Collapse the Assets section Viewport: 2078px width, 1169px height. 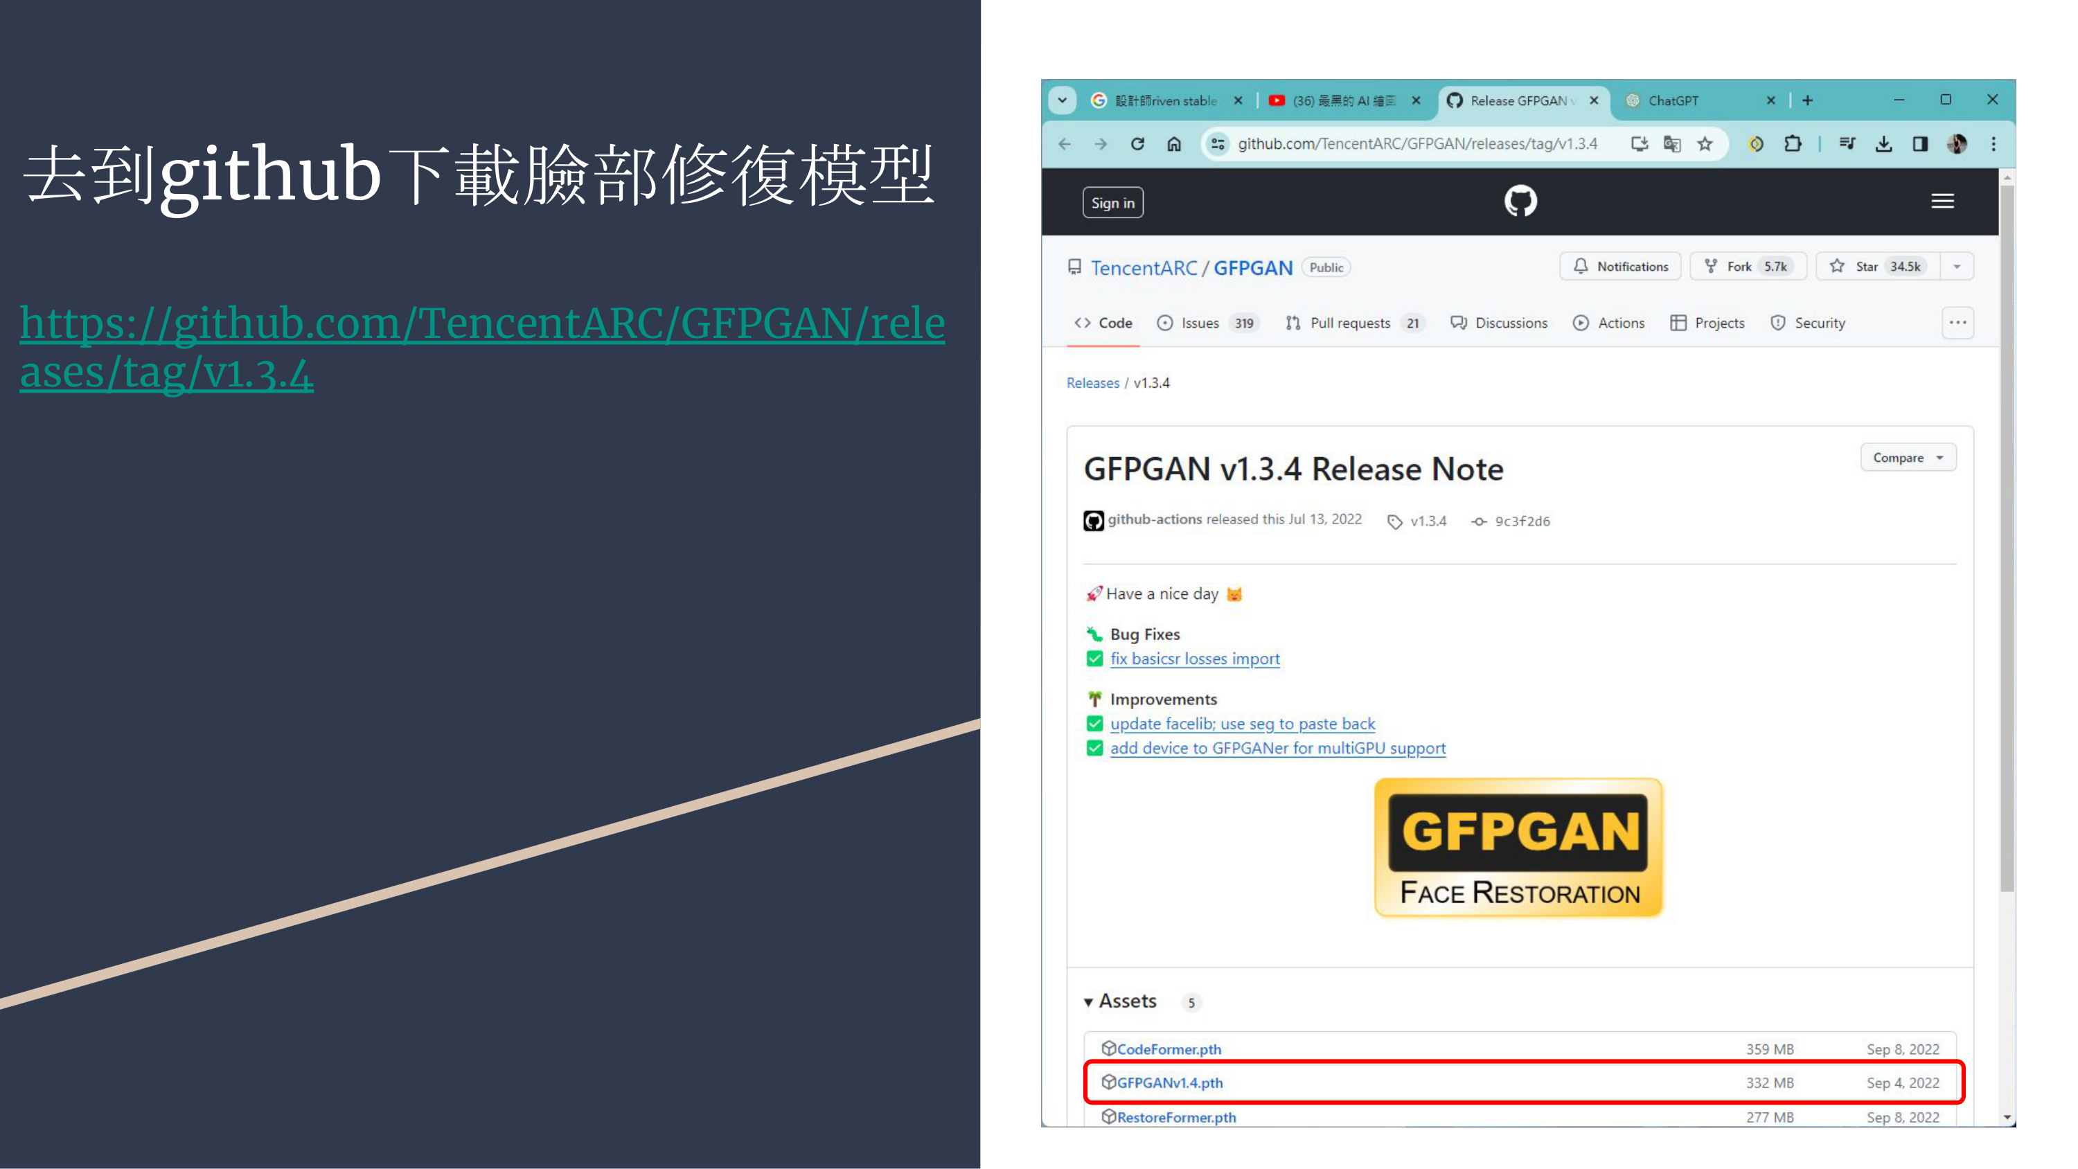point(1121,1001)
